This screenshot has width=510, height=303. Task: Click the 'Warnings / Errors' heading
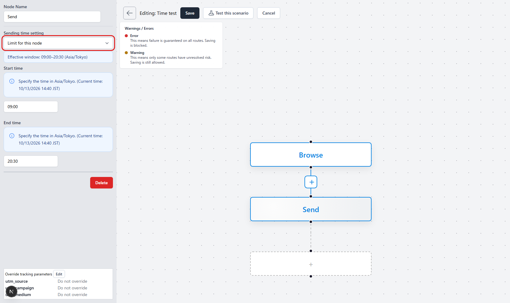point(139,28)
